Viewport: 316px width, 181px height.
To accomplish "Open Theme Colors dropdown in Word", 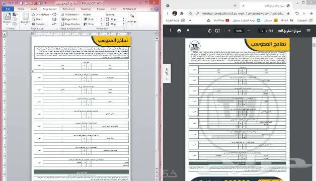I will pyautogui.click(x=15, y=15).
